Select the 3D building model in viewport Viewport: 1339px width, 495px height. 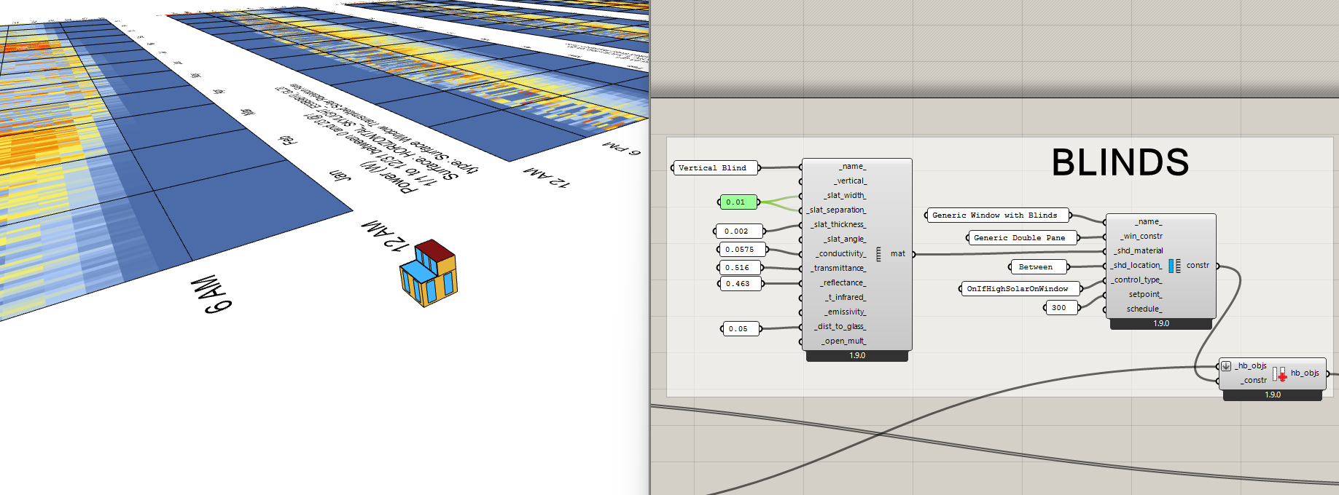[429, 274]
